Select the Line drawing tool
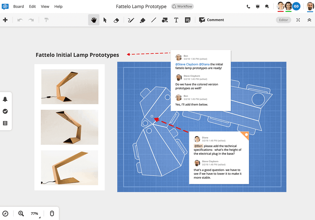Viewport: 315px width, 220px height. [154, 20]
